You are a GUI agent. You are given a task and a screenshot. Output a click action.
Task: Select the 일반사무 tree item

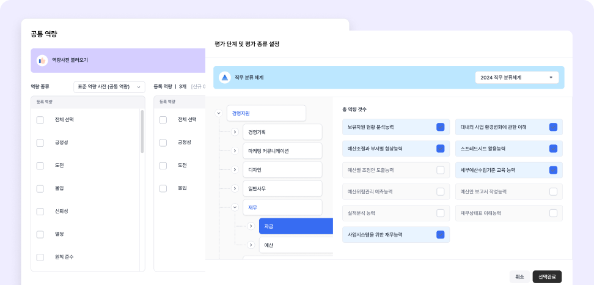point(282,188)
